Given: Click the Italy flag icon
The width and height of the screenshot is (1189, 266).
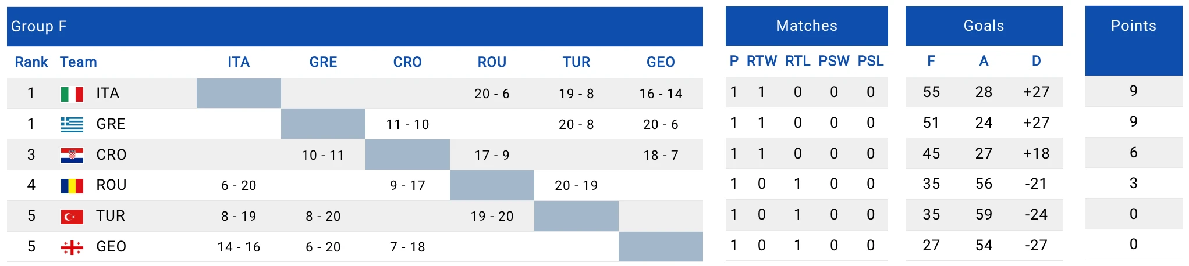Looking at the screenshot, I should [x=72, y=94].
